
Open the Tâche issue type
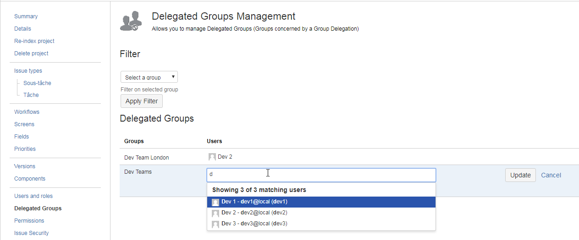(31, 95)
